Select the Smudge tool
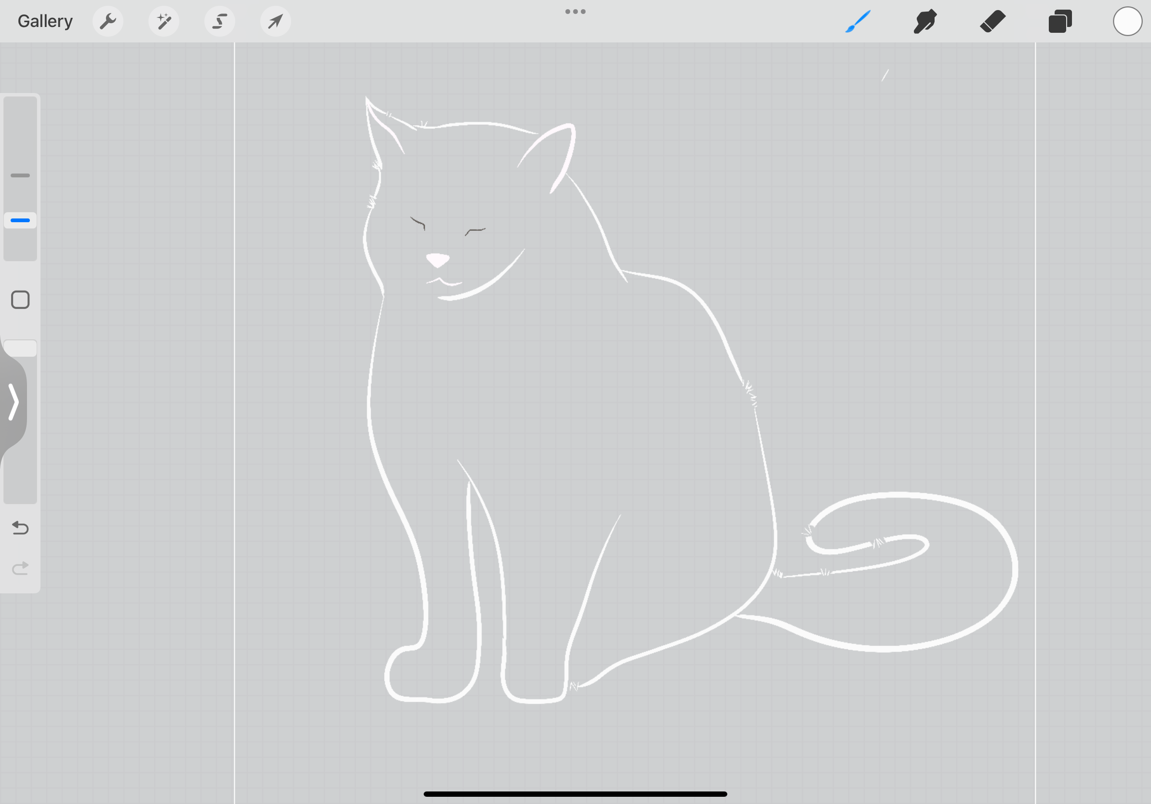The width and height of the screenshot is (1151, 804). point(925,21)
